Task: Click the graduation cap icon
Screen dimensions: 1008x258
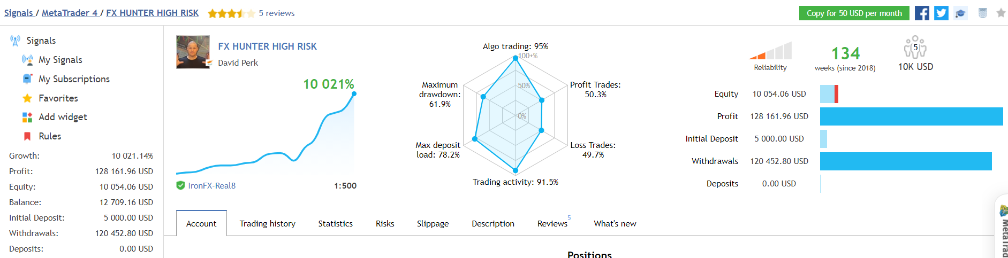Action: [961, 13]
